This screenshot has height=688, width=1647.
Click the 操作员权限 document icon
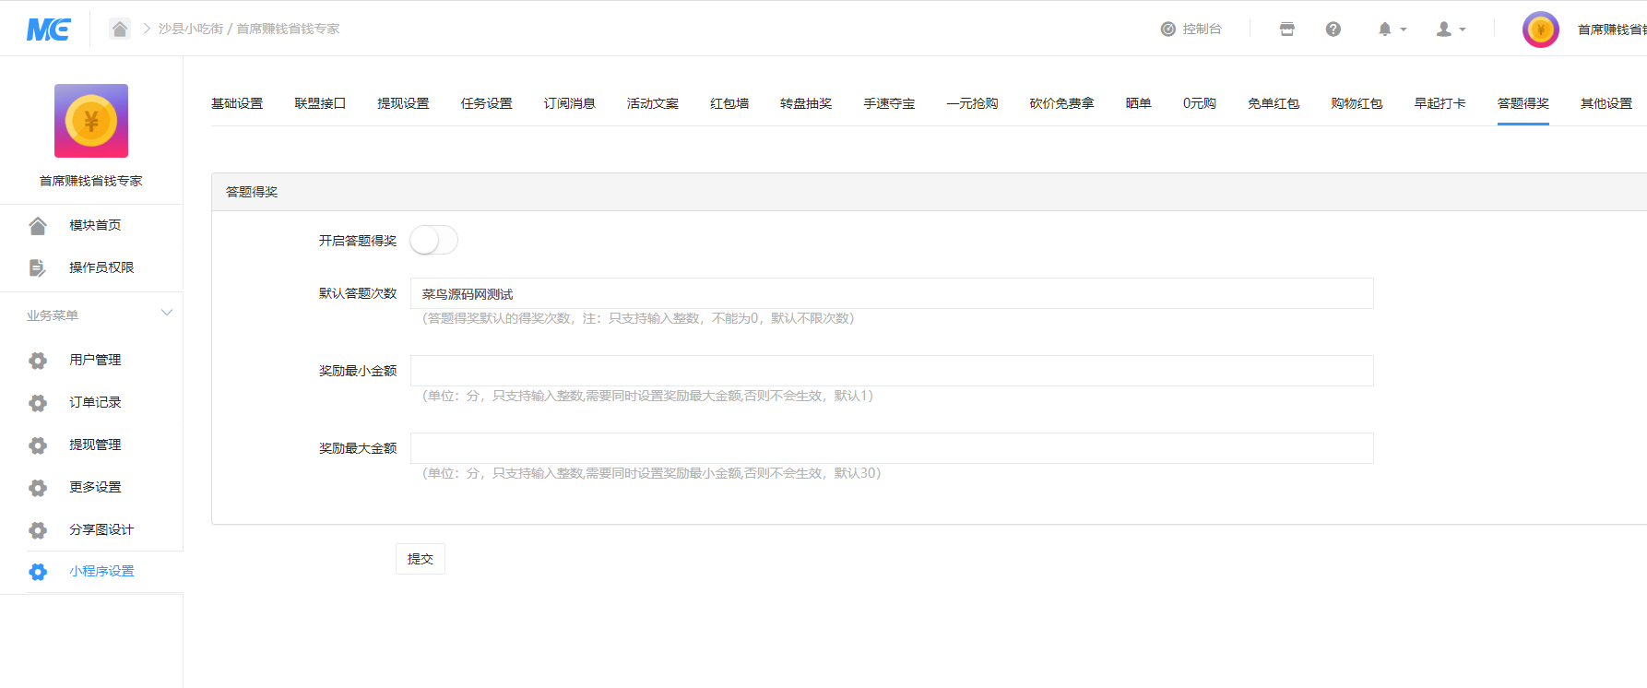point(38,268)
